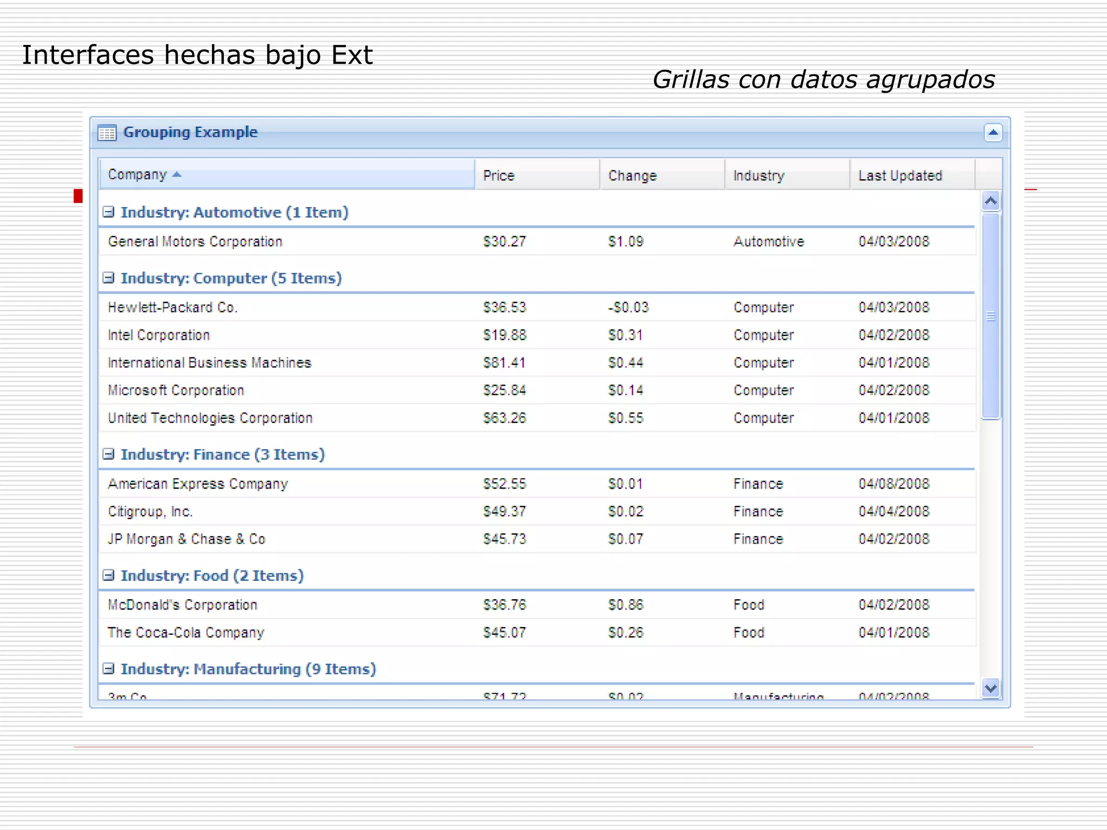Collapse the Industry: Computer group
The height and width of the screenshot is (830, 1107).
(109, 278)
